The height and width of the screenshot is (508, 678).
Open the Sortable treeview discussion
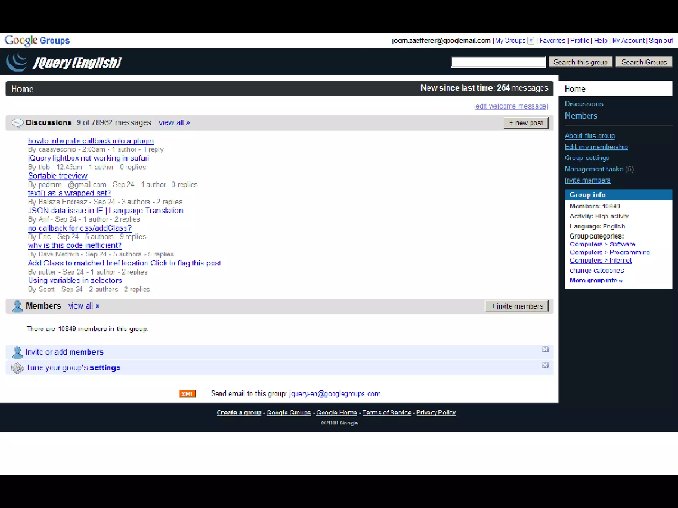point(58,176)
